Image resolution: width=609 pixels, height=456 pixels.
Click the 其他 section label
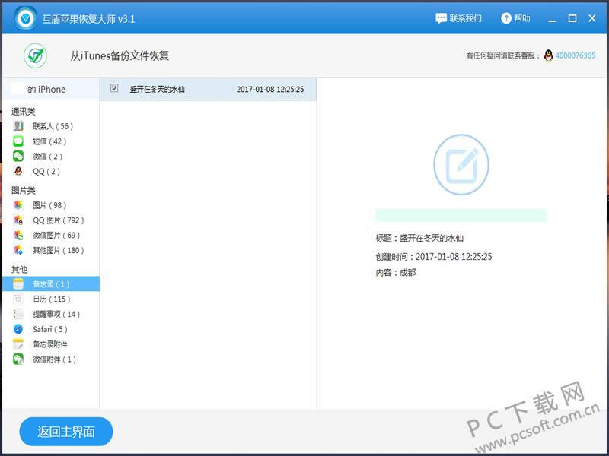[x=19, y=269]
